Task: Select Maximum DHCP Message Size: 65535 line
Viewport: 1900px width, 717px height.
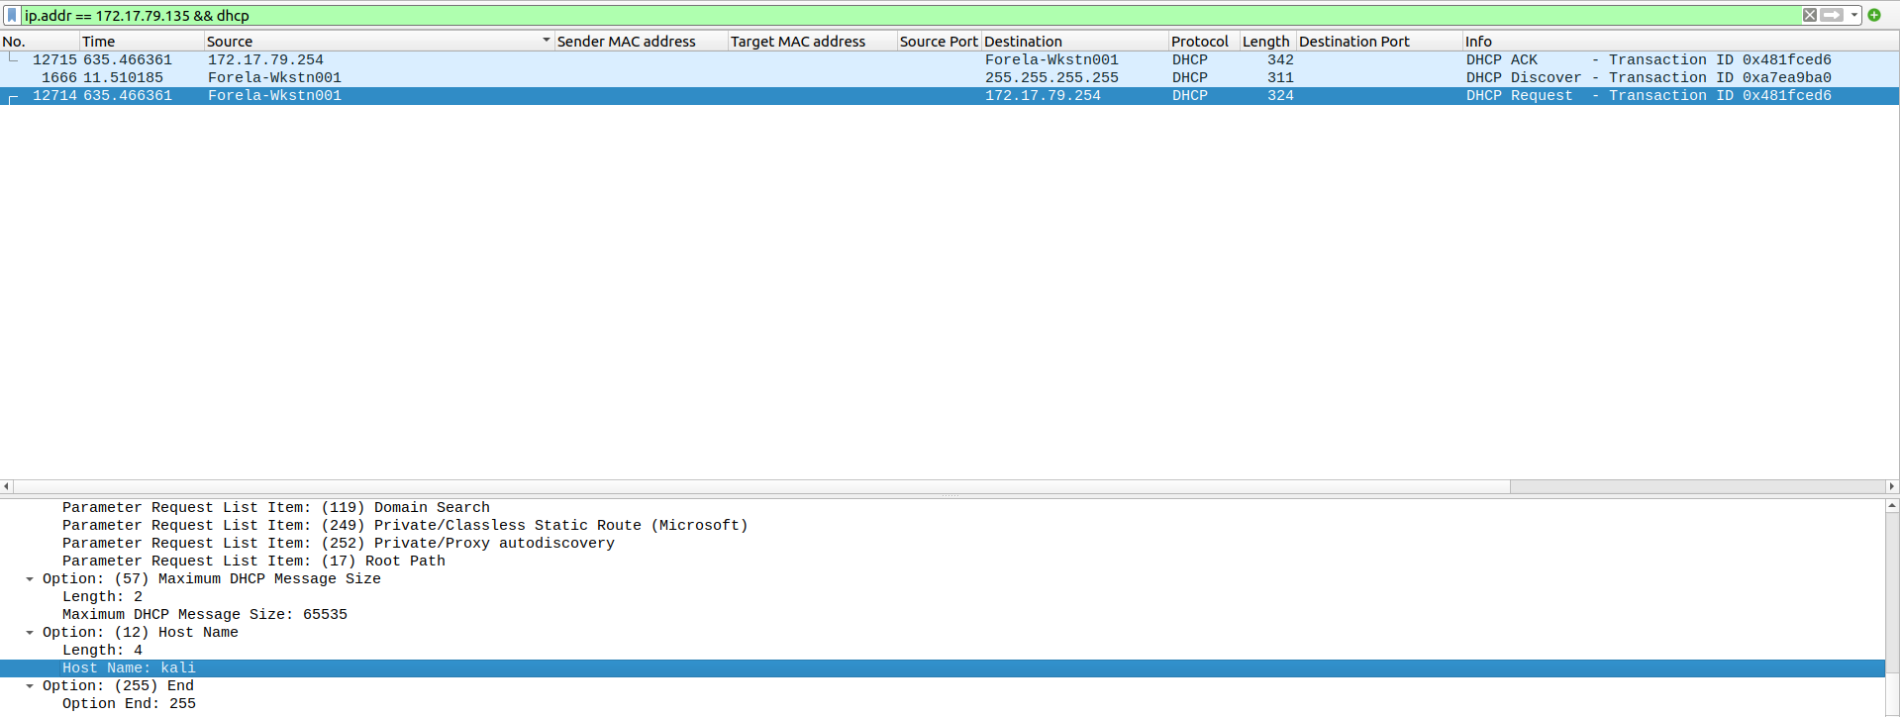Action: coord(204,615)
